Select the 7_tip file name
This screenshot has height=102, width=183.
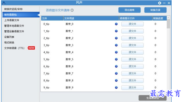[46, 74]
